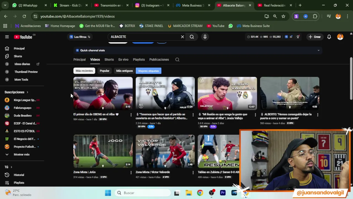Open a new browser tab
The height and width of the screenshot is (199, 353).
click(x=300, y=5)
